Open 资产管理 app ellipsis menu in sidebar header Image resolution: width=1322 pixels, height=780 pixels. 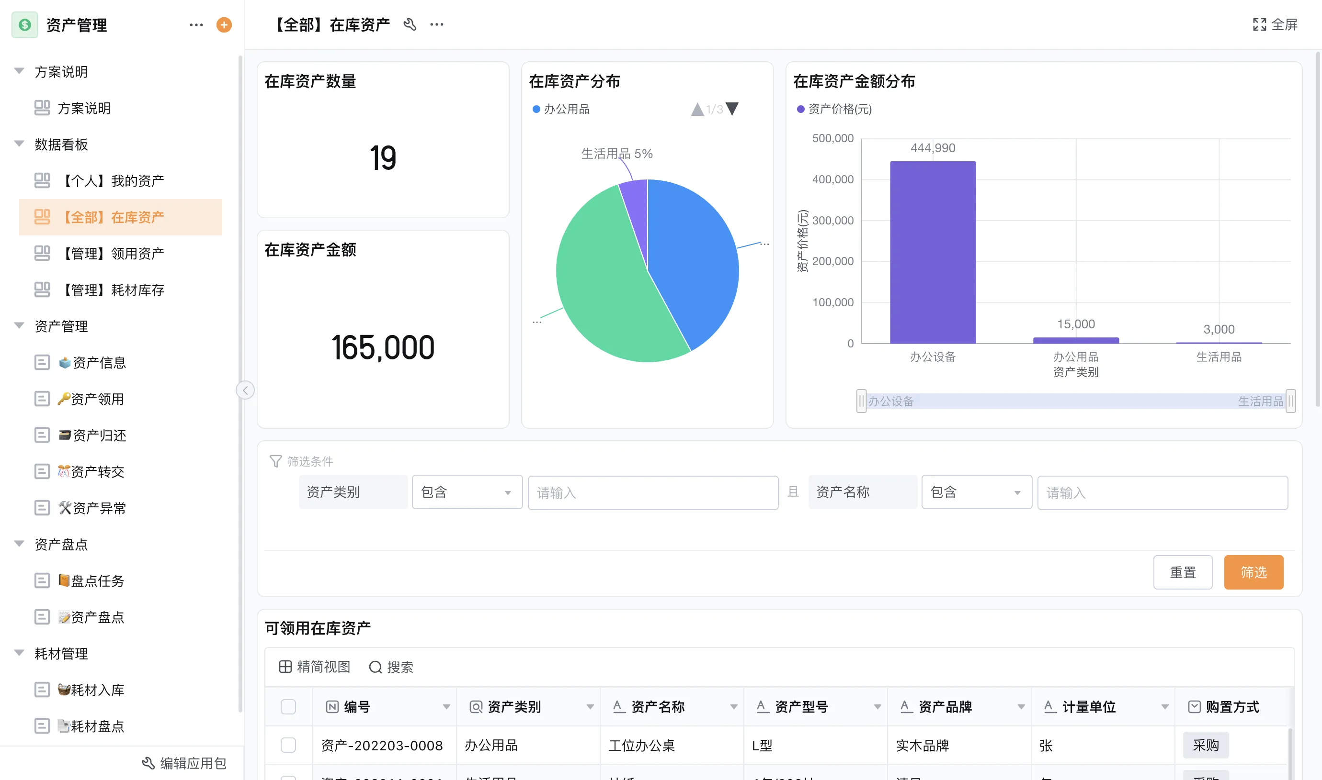[196, 25]
